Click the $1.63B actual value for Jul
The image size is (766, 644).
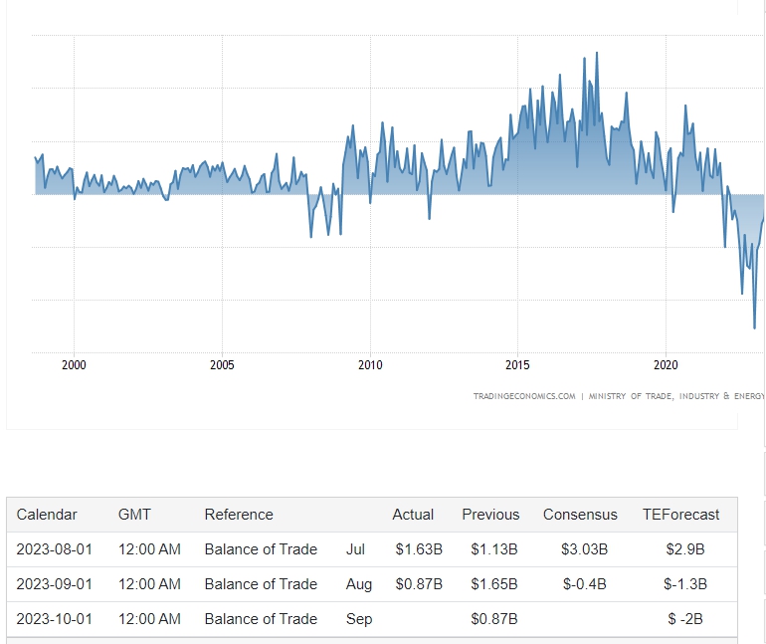pos(419,549)
